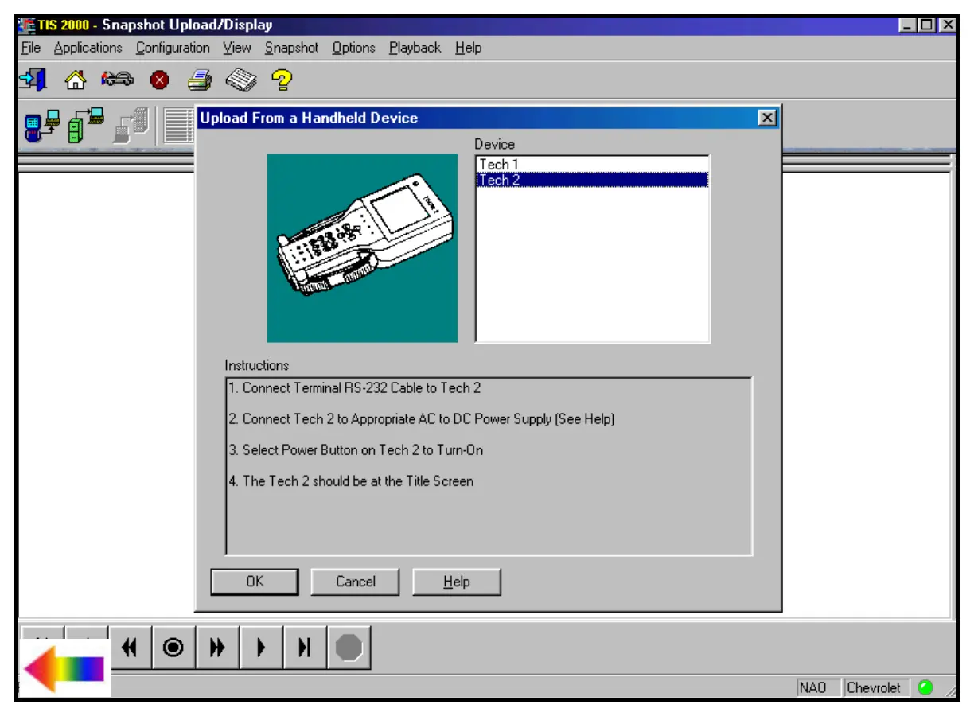Click the record circle playback button
Viewport: 974px width, 716px height.
tap(173, 648)
